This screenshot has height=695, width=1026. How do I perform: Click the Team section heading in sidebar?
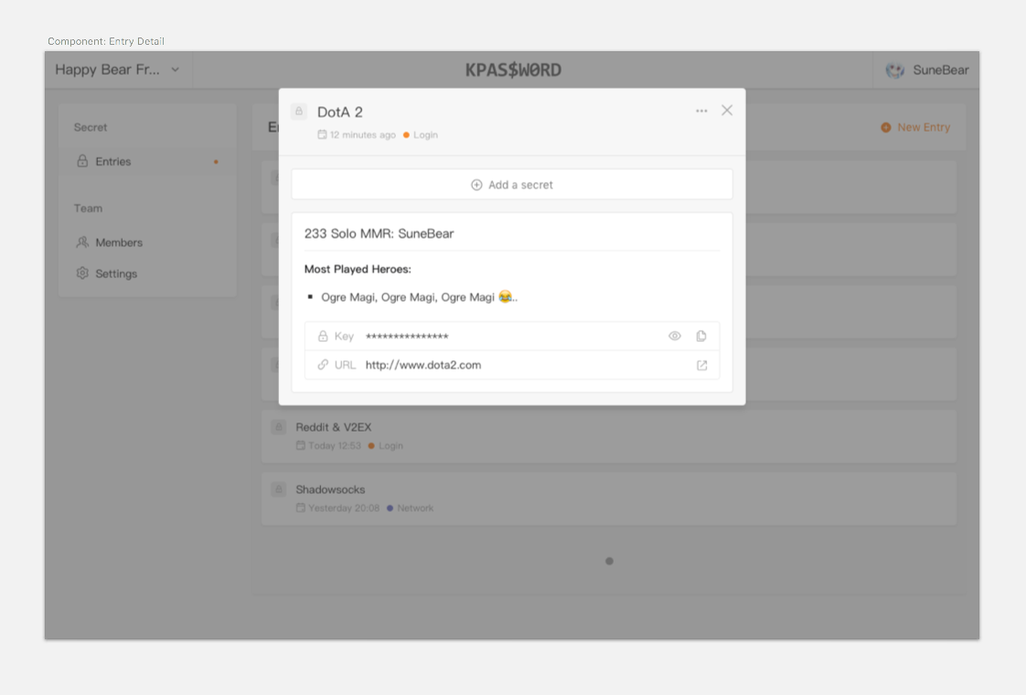point(89,208)
